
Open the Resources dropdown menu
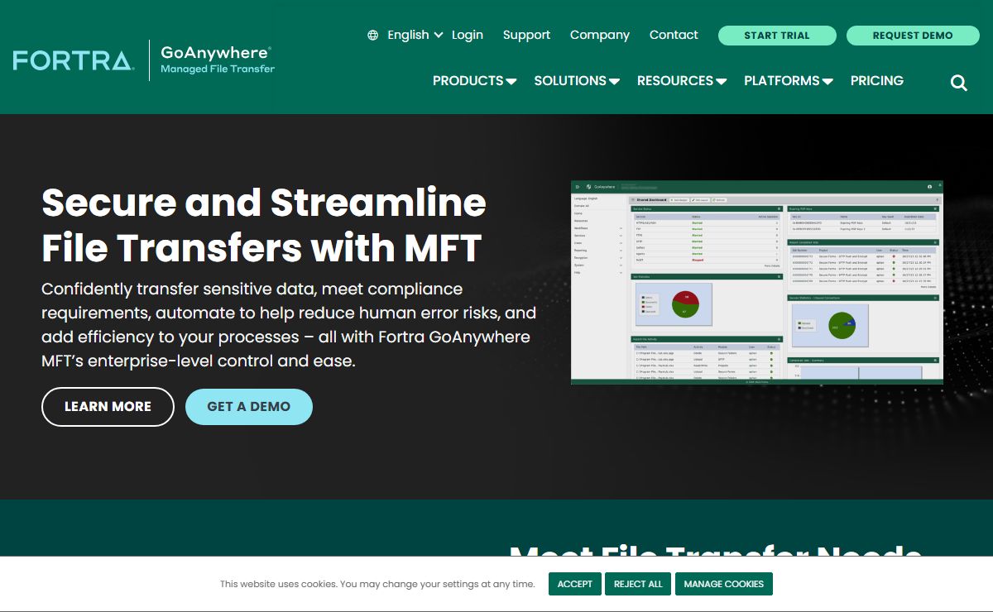(681, 81)
